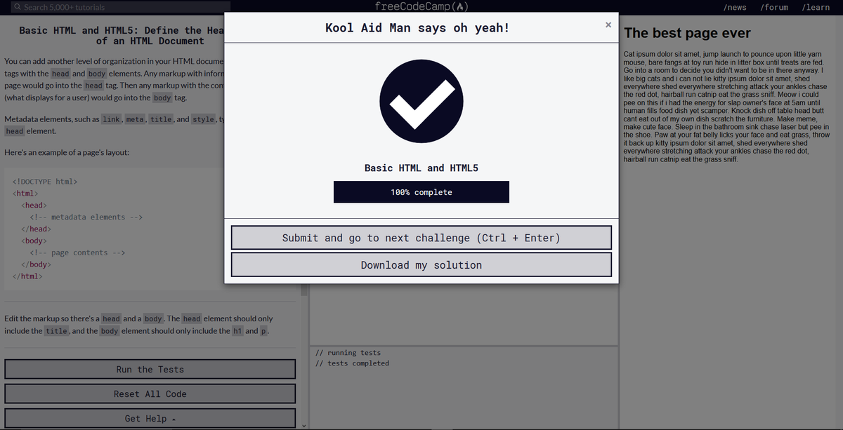Open the /learn link
The image size is (843, 430).
tap(816, 7)
